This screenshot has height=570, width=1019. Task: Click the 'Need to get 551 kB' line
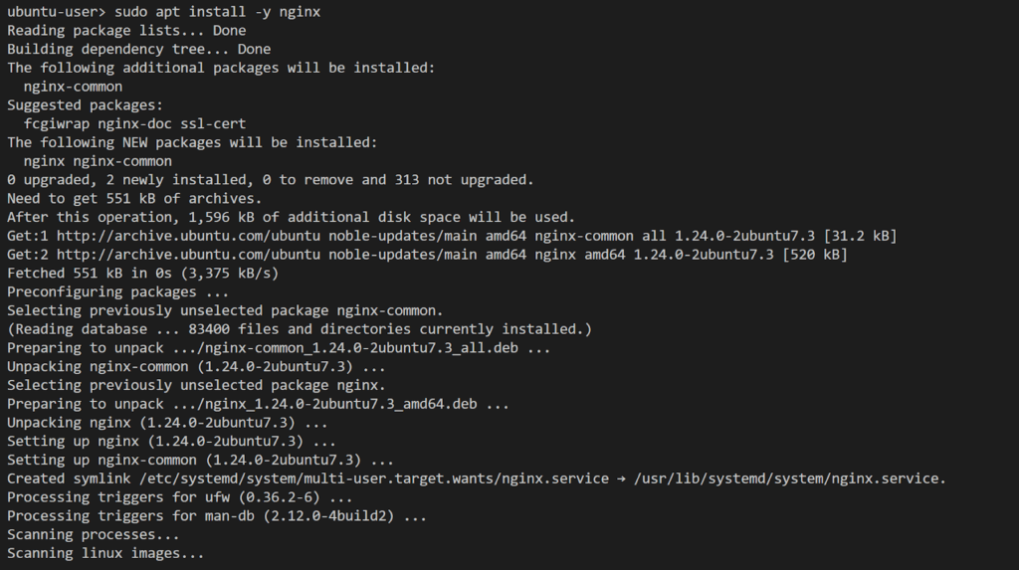click(134, 199)
